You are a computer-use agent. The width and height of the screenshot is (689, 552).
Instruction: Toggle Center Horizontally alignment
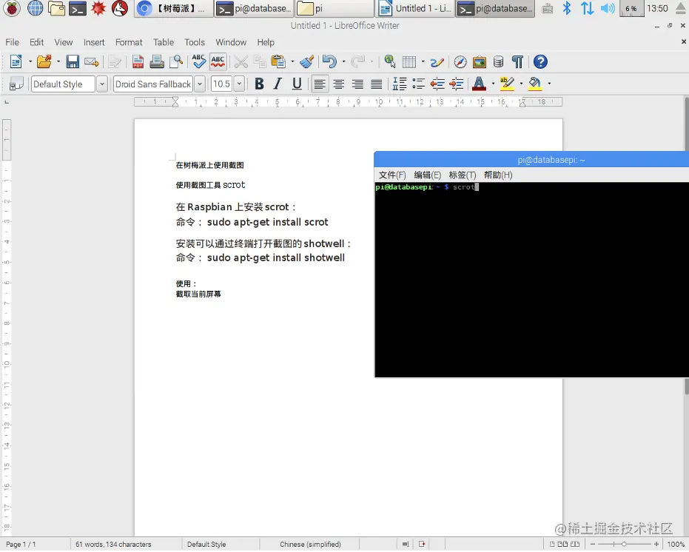(338, 84)
